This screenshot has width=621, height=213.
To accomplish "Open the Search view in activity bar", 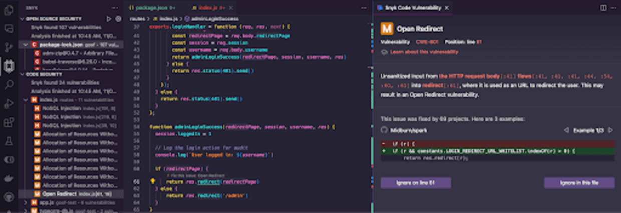I will (x=8, y=84).
